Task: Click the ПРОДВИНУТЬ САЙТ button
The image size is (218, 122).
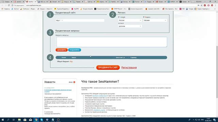Action: coord(108,67)
